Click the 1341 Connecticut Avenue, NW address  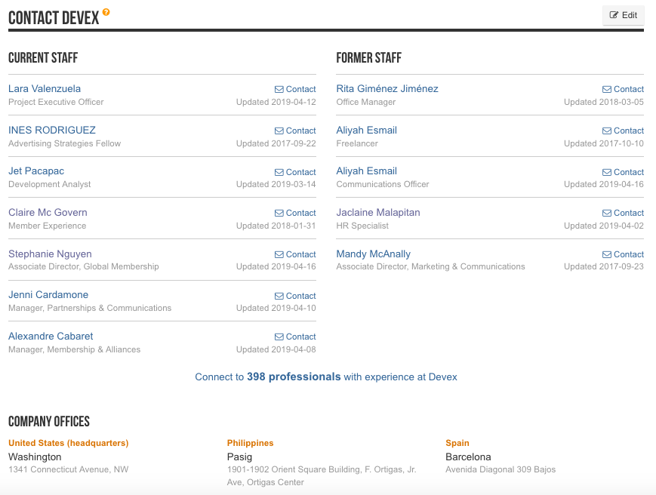68,469
